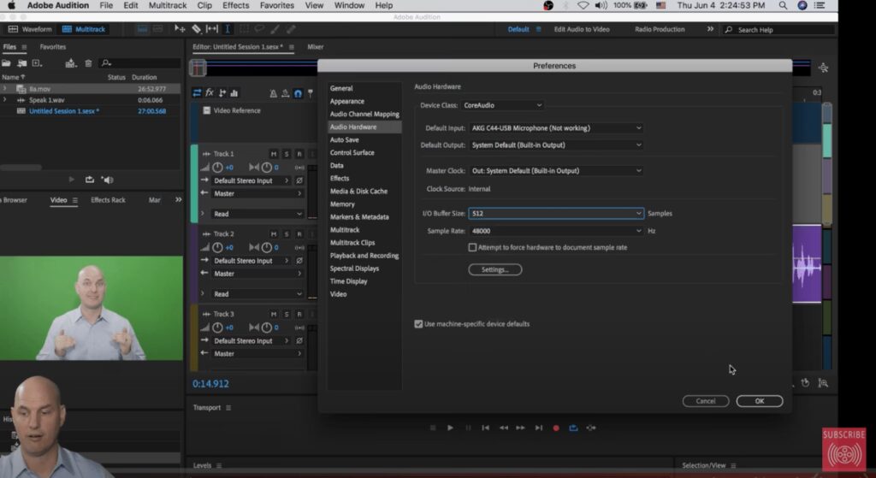Toggle the snapping magnet icon

coord(298,93)
